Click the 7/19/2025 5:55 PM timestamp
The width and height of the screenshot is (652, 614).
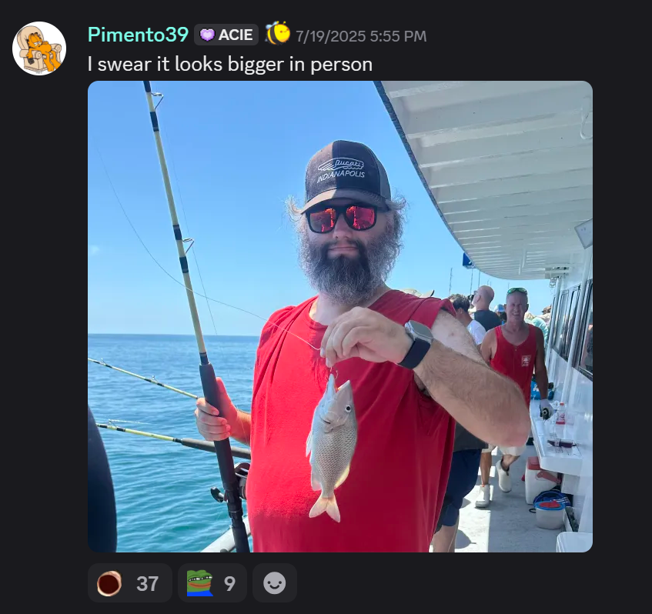(361, 36)
